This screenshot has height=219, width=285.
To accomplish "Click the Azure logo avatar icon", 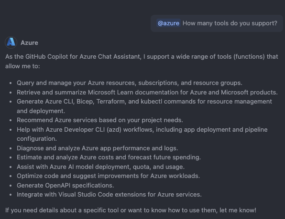I will coord(11,42).
